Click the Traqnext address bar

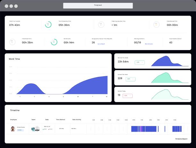pos(98,6)
